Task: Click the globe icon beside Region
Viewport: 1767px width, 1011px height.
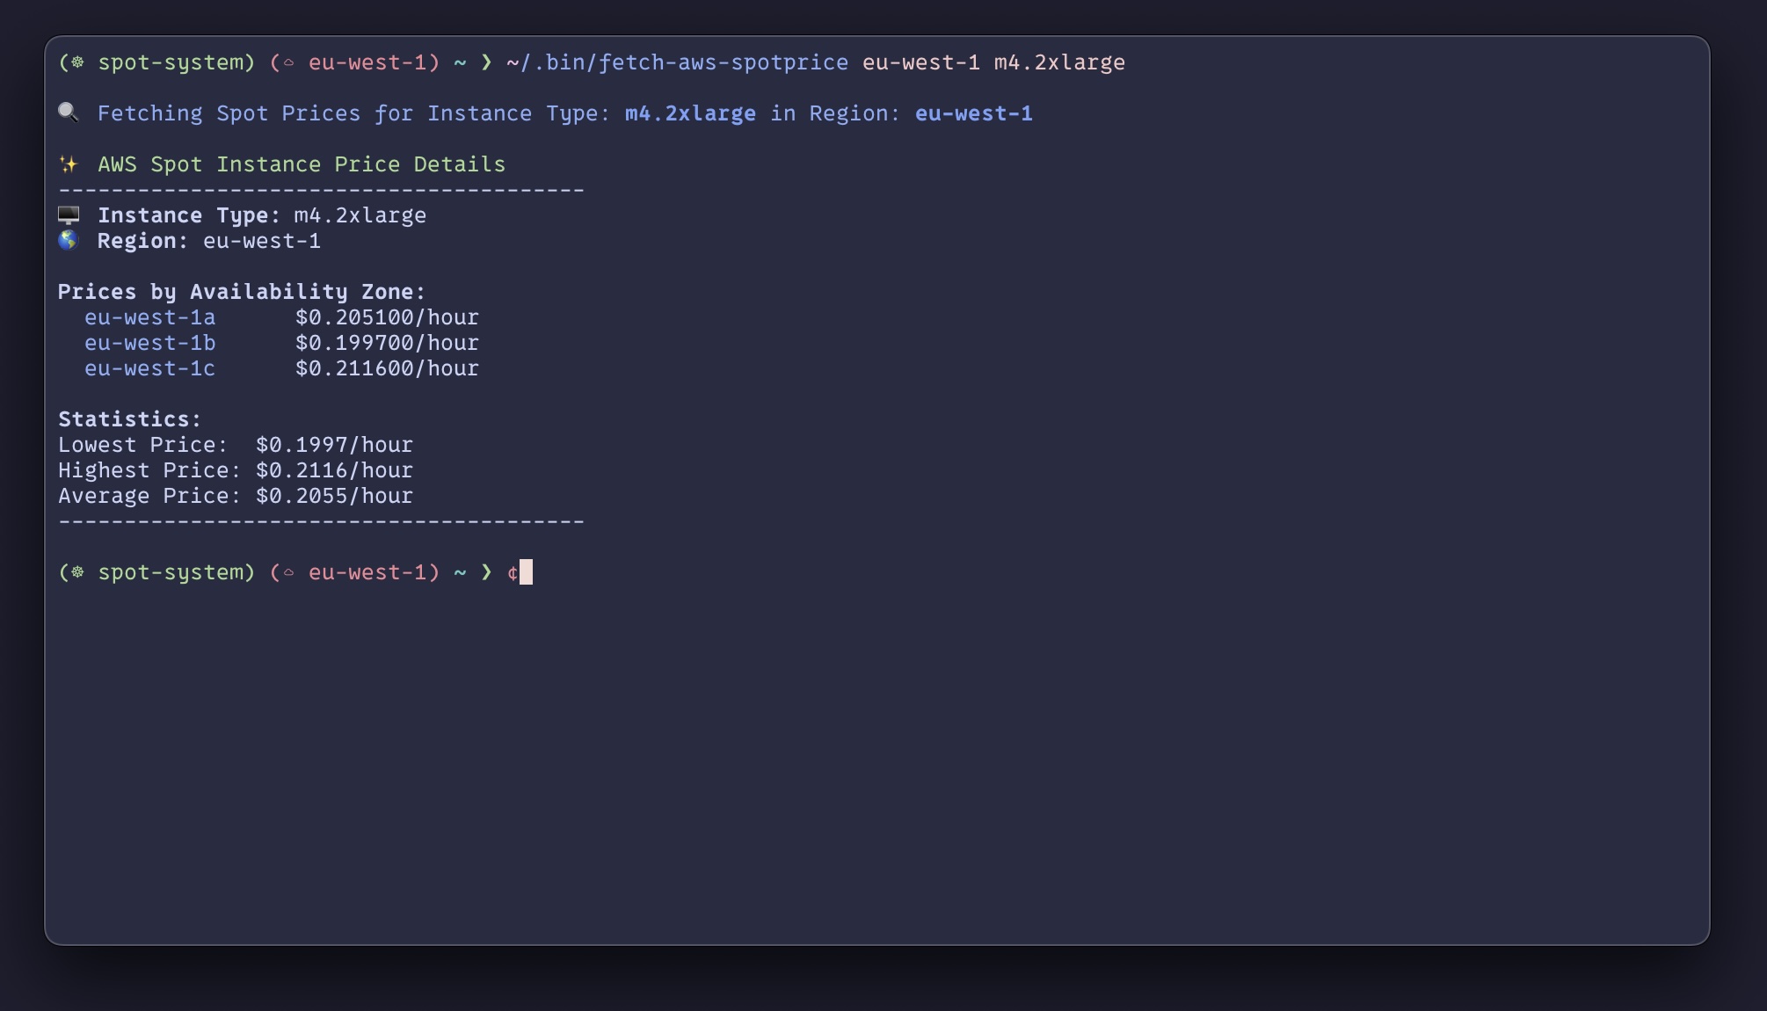Action: coord(69,240)
